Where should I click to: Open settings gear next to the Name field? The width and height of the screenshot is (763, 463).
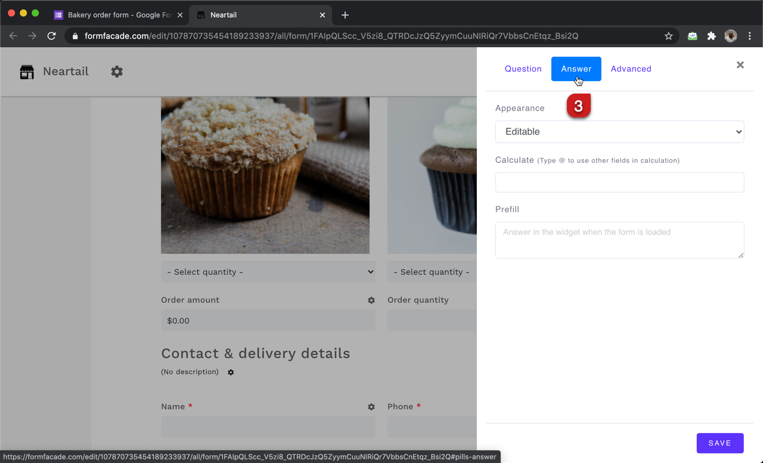(x=371, y=407)
